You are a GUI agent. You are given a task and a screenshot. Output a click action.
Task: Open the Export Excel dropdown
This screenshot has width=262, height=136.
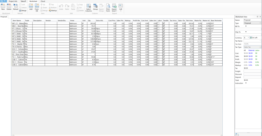tap(114, 8)
